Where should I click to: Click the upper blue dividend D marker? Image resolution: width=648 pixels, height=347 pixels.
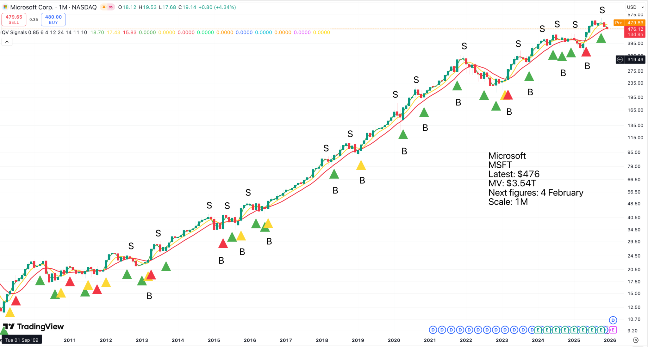(x=613, y=320)
